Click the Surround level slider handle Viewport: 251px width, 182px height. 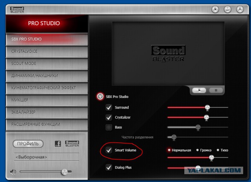click(207, 108)
